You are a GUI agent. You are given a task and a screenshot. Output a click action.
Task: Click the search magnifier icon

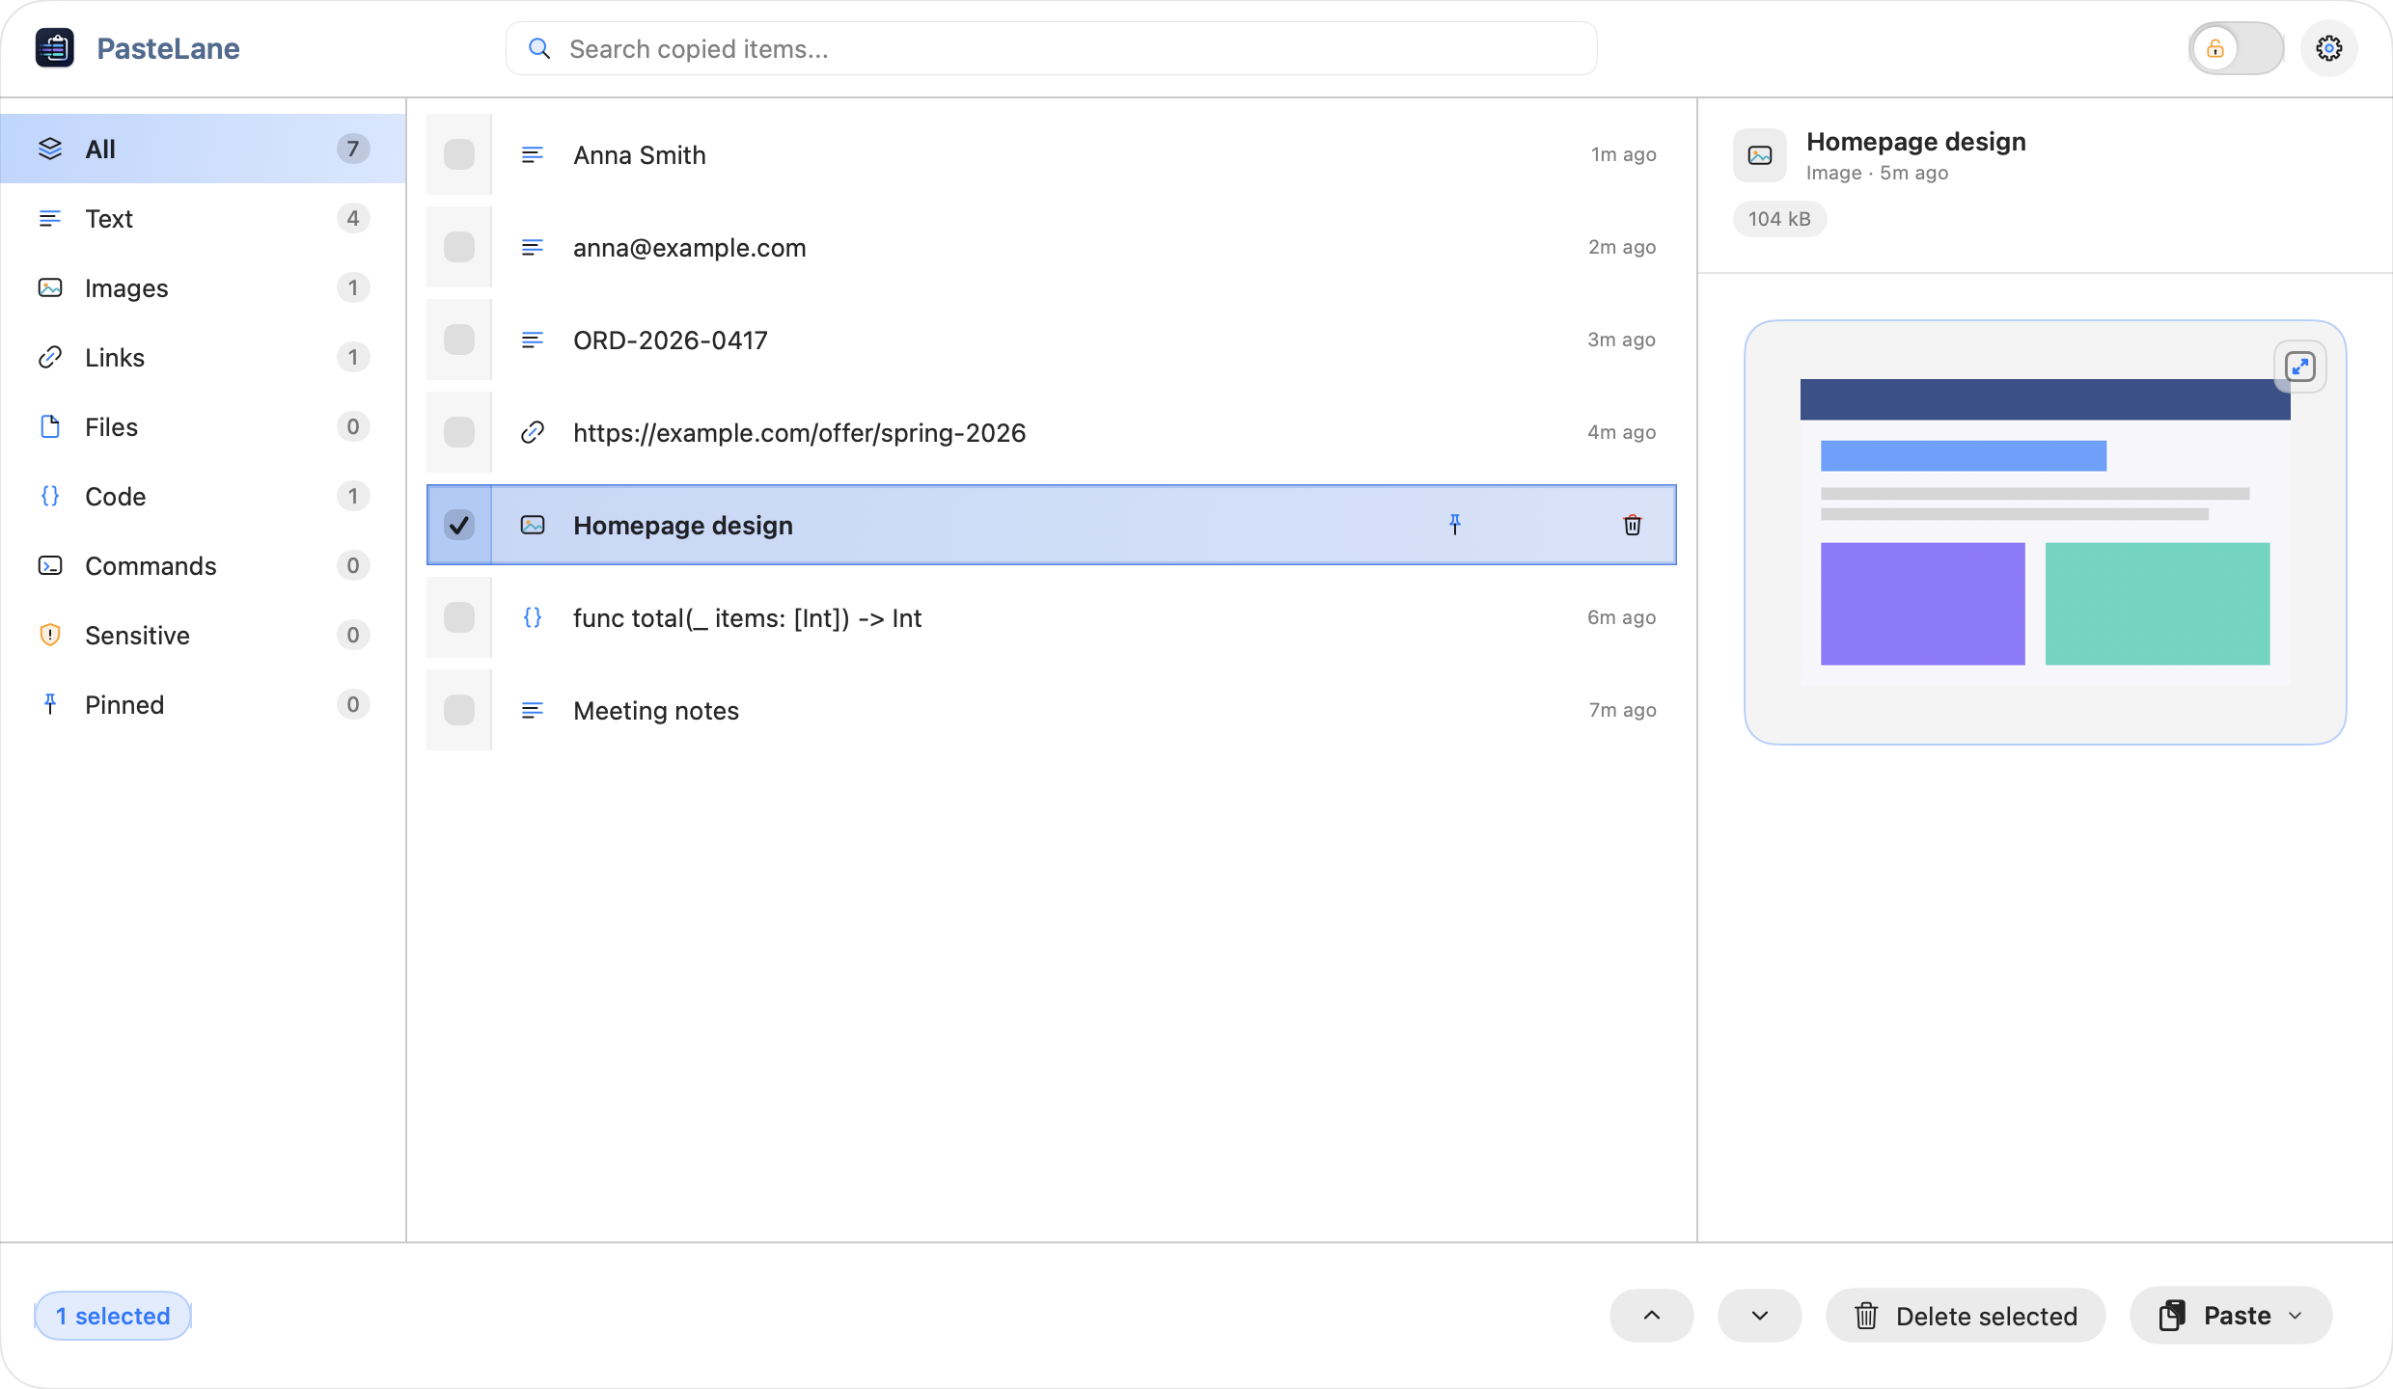click(x=539, y=48)
